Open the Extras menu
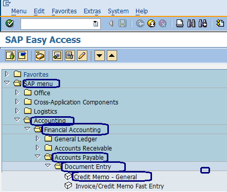Image resolution: width=227 pixels, height=192 pixels. (x=92, y=11)
